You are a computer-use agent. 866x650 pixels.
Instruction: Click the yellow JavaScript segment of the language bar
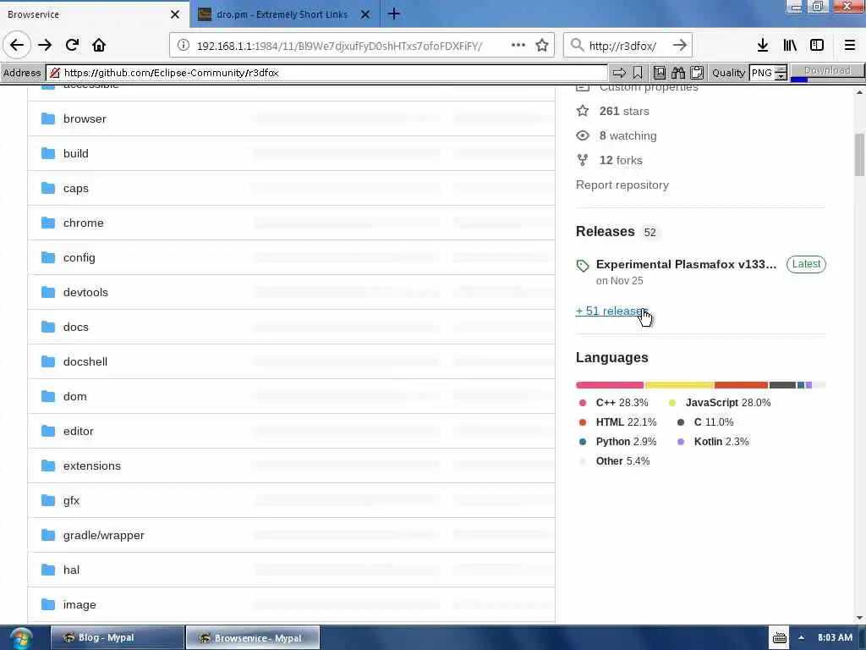(679, 385)
